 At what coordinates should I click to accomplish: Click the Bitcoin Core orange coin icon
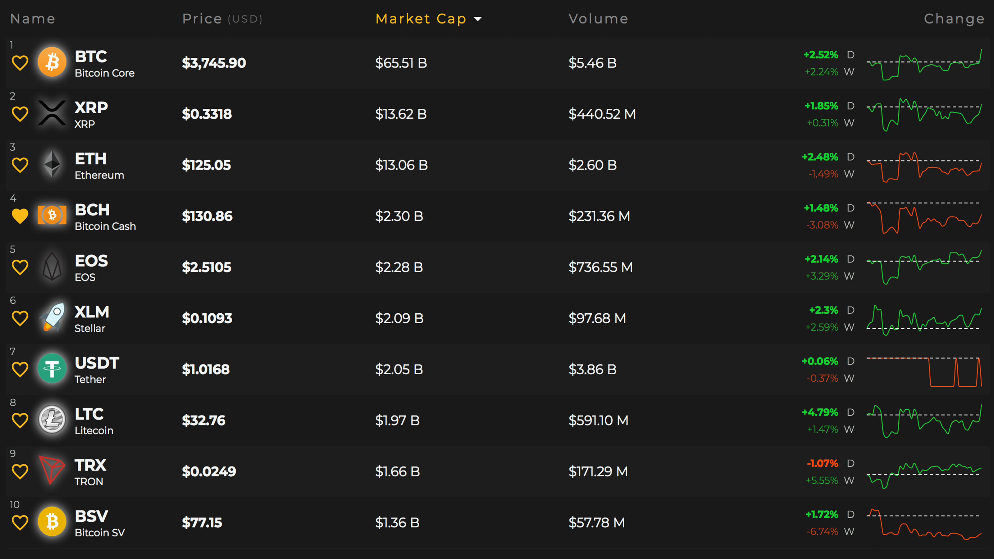52,62
